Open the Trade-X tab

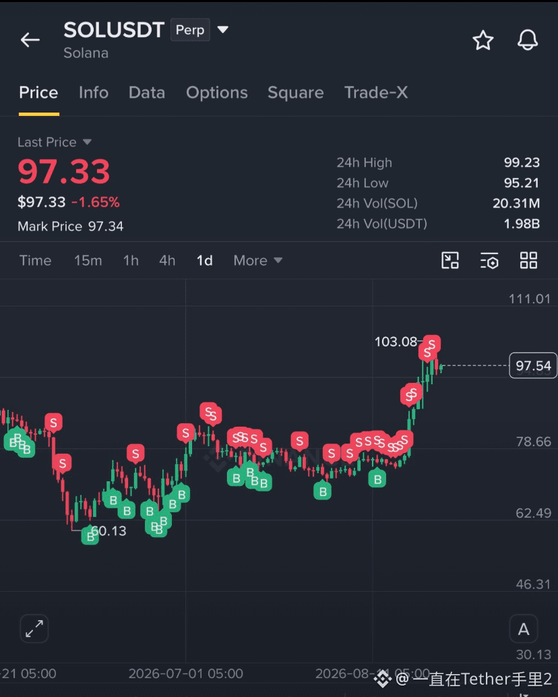click(376, 92)
